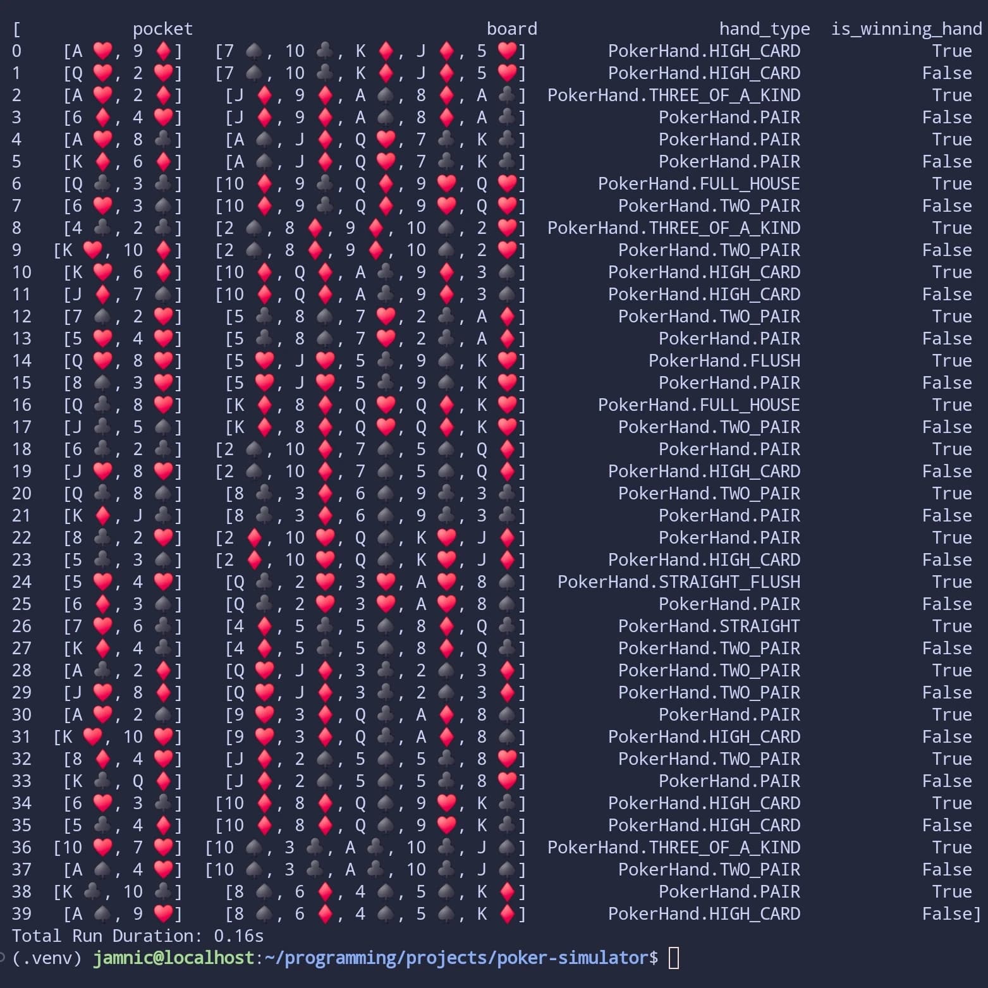Viewport: 988px width, 988px height.
Task: Click the pocket cards [Q, 8] in row 14
Action: pyautogui.click(x=123, y=361)
